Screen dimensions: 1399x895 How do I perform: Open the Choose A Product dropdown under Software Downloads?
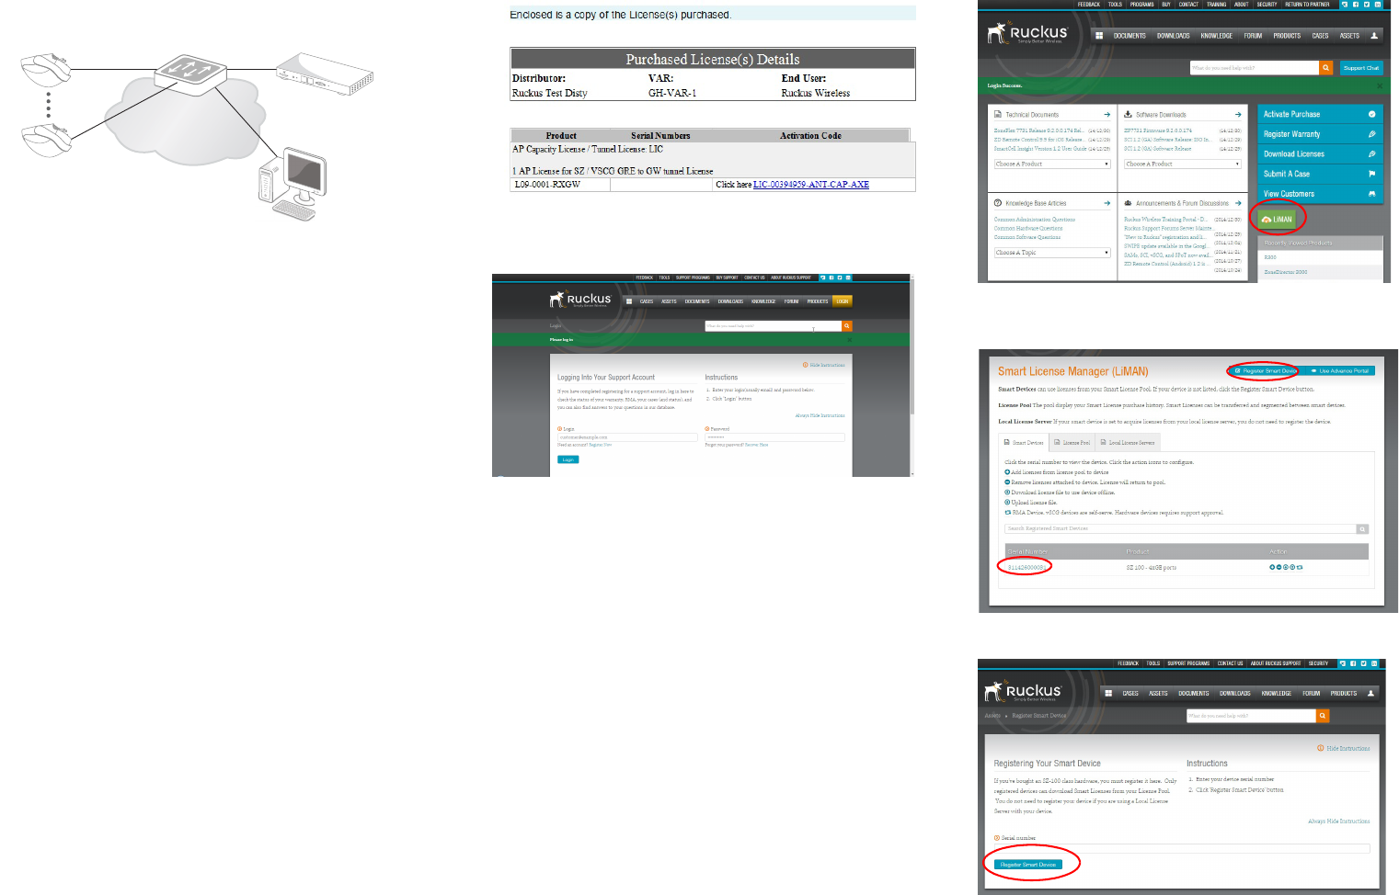[x=1183, y=164]
